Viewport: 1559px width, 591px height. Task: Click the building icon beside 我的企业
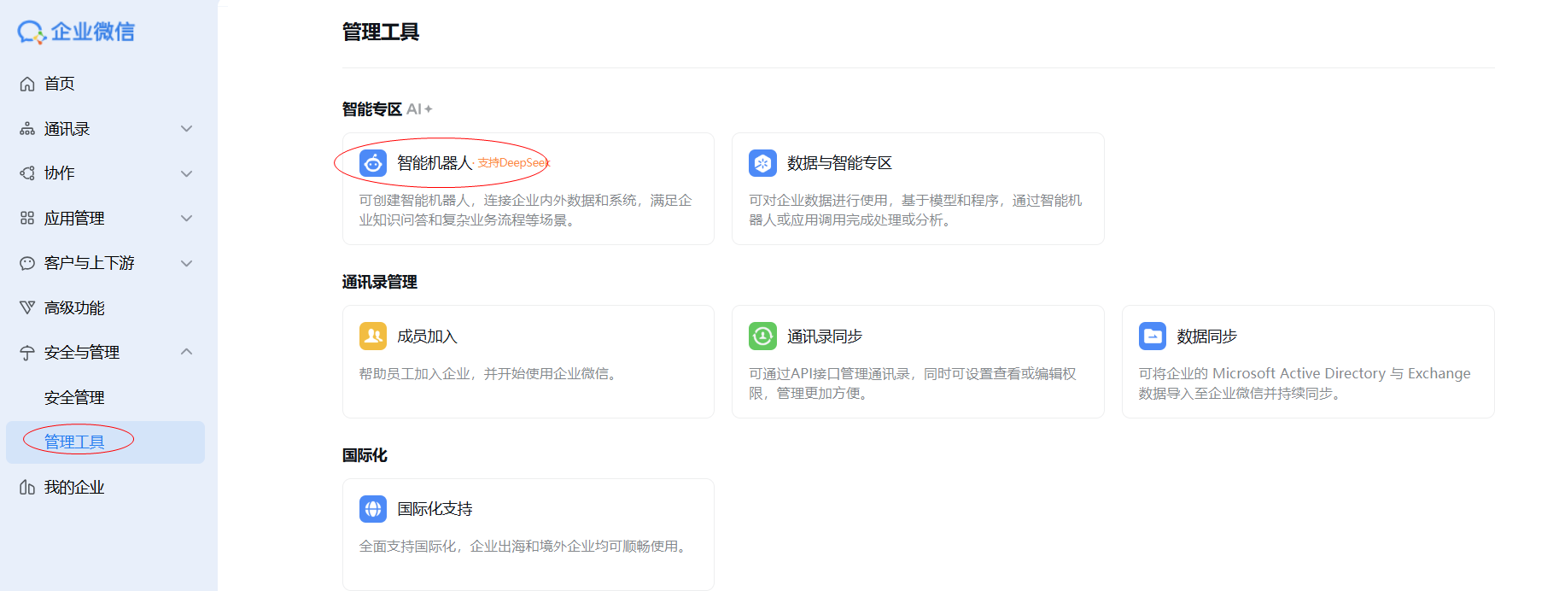27,488
